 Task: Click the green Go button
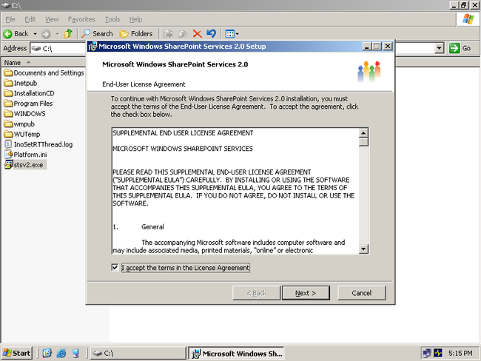click(460, 48)
